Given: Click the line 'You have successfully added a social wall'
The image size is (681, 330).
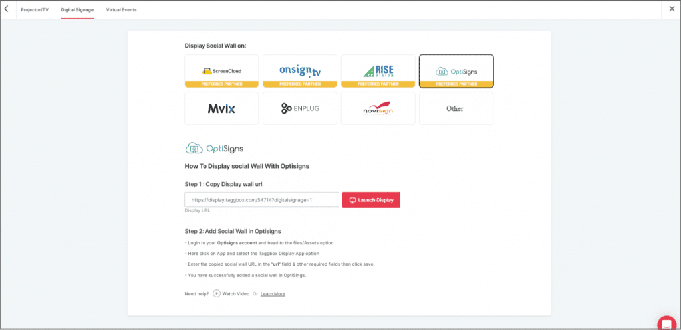Looking at the screenshot, I should (x=245, y=275).
